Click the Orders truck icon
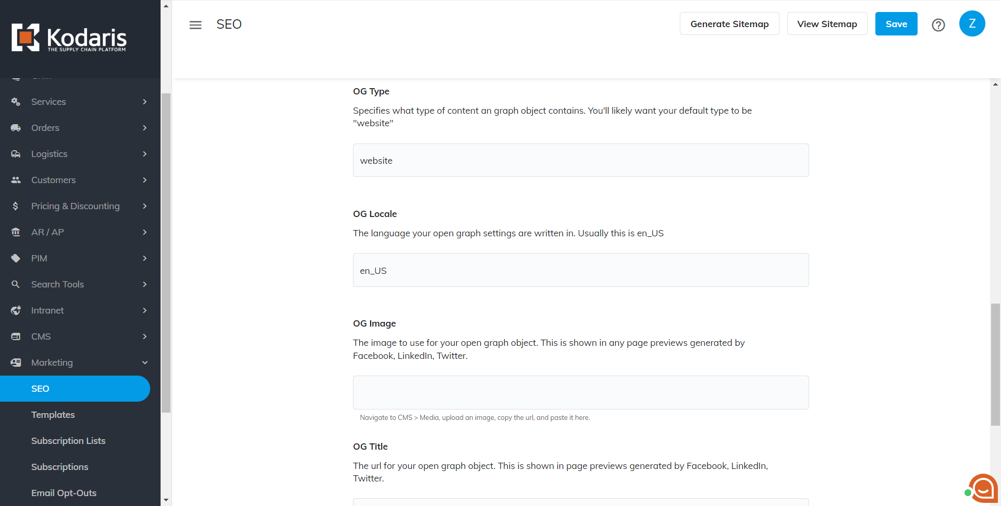Screen dimensions: 1001x506 point(16,128)
